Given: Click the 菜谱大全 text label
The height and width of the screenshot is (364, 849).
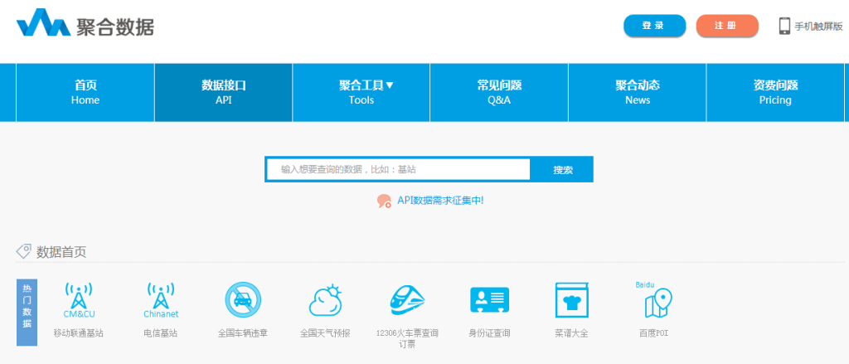Looking at the screenshot, I should coord(572,333).
